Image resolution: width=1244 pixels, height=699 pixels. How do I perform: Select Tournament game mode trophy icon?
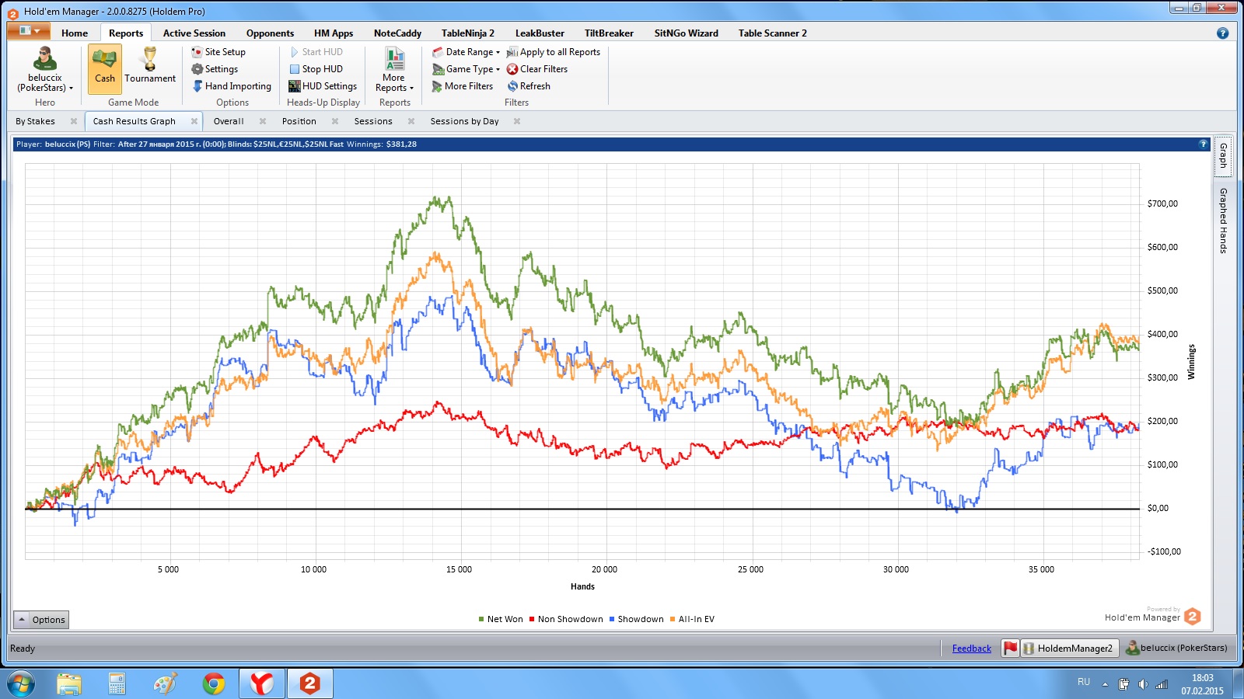tap(149, 59)
